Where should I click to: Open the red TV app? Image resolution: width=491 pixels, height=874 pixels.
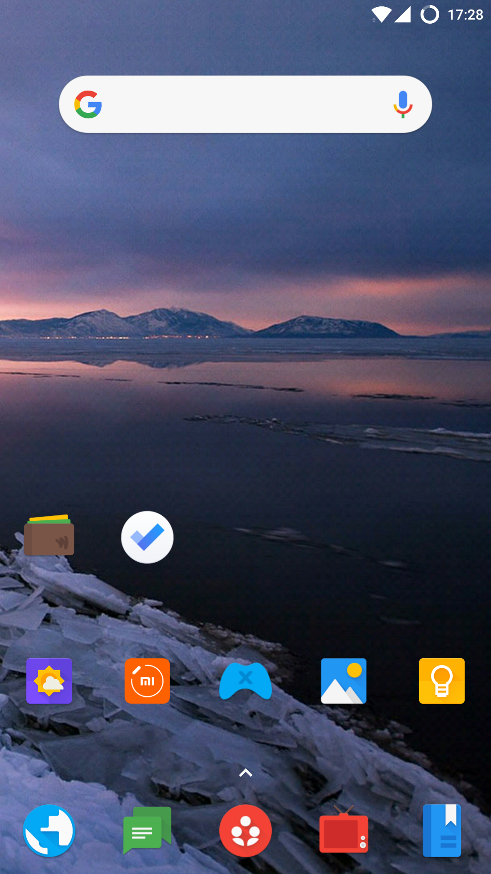pos(344,829)
